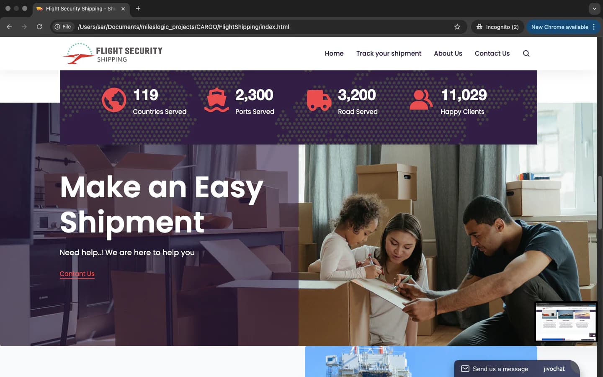The image size is (603, 377).
Task: Open the Incognito profile indicator
Action: [x=497, y=27]
